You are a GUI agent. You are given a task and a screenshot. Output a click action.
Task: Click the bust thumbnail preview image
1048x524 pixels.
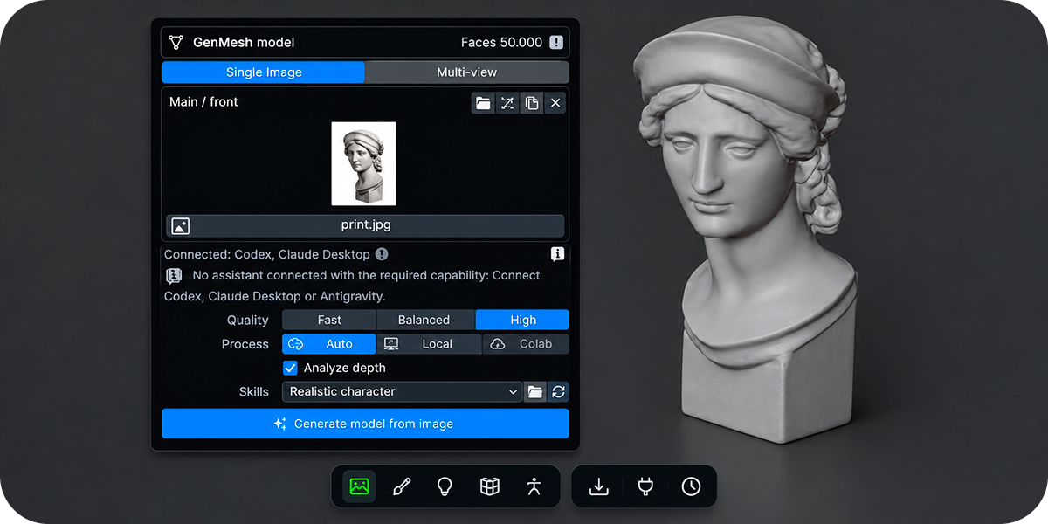pyautogui.click(x=363, y=163)
